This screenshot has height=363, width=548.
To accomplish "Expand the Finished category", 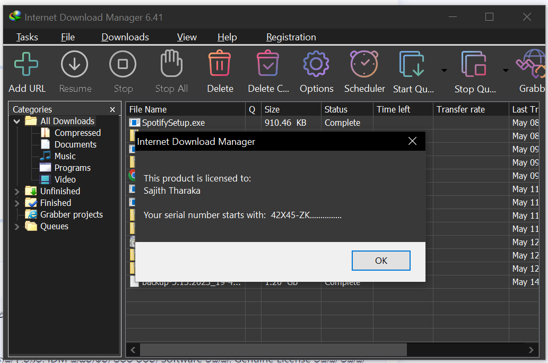I will [x=17, y=203].
